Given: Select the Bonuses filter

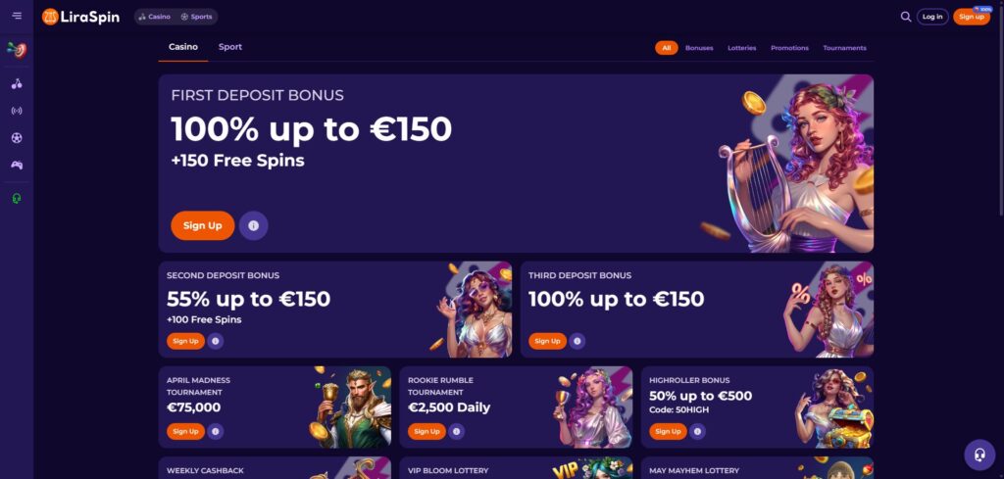Looking at the screenshot, I should pyautogui.click(x=698, y=48).
